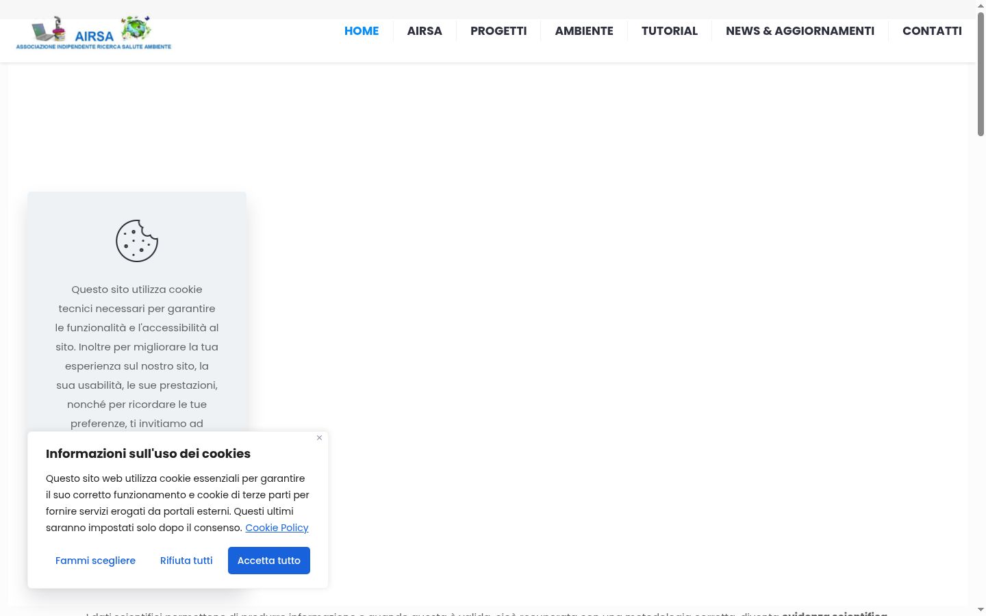Open the TUTORIAL menu item
This screenshot has width=986, height=616.
click(x=670, y=31)
